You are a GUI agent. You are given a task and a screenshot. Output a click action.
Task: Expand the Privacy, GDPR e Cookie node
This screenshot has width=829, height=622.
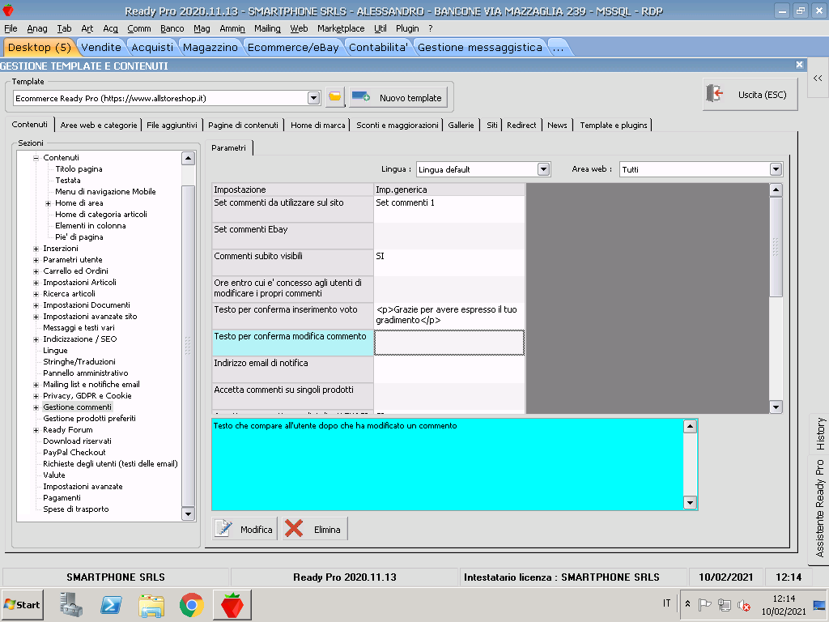pos(36,396)
